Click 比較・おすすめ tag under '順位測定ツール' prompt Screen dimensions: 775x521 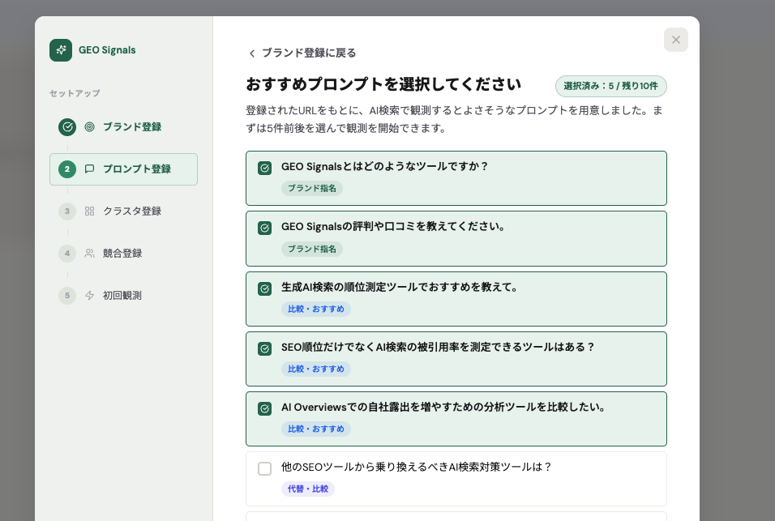[316, 309]
